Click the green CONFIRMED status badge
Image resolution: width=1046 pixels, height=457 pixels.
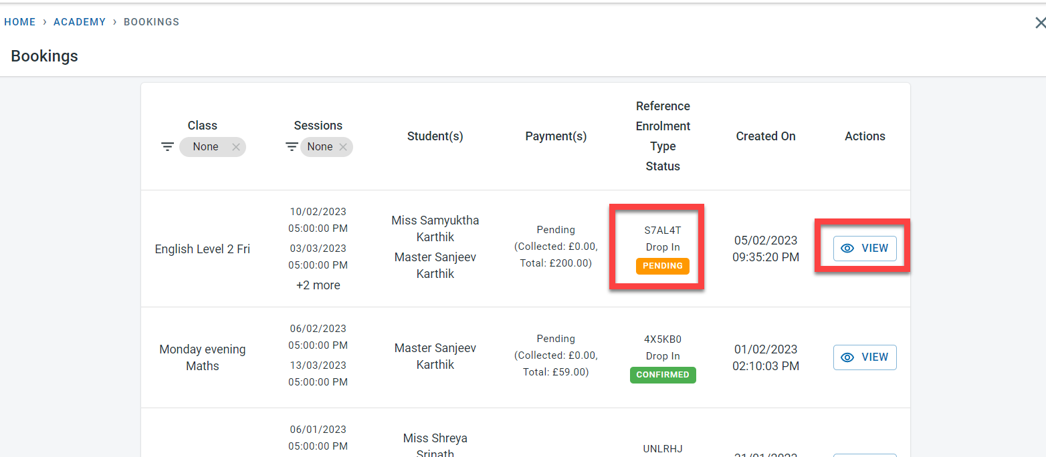[x=662, y=375]
